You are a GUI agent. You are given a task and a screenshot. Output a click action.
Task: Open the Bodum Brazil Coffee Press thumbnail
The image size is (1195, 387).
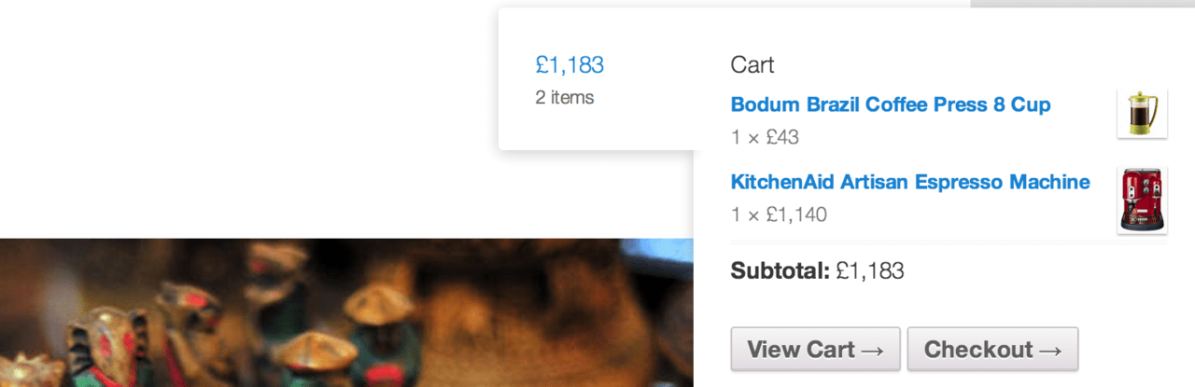pyautogui.click(x=1142, y=114)
